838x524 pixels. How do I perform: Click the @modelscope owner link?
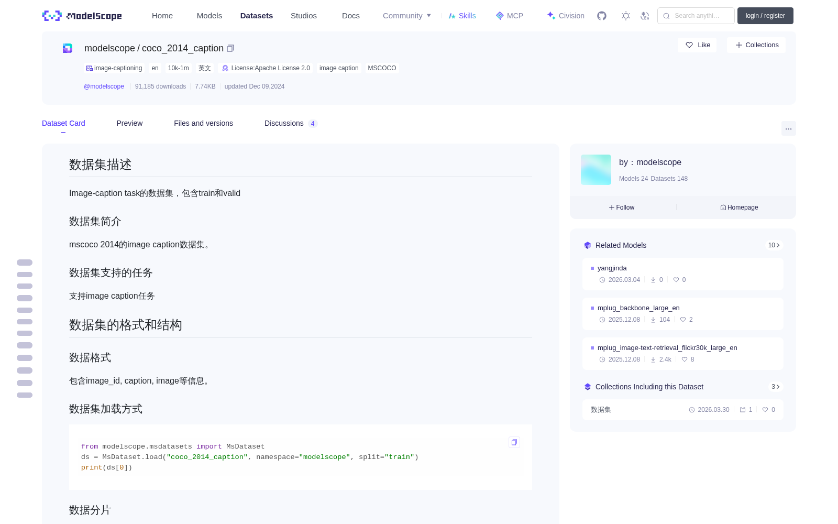click(x=104, y=86)
